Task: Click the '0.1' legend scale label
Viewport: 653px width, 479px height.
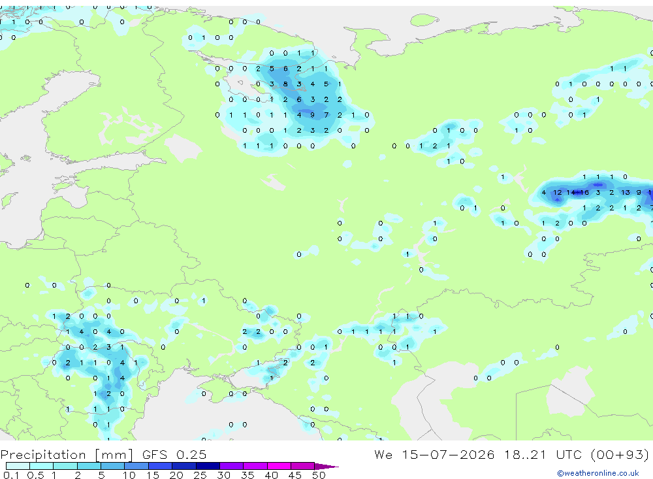Action: 11,475
